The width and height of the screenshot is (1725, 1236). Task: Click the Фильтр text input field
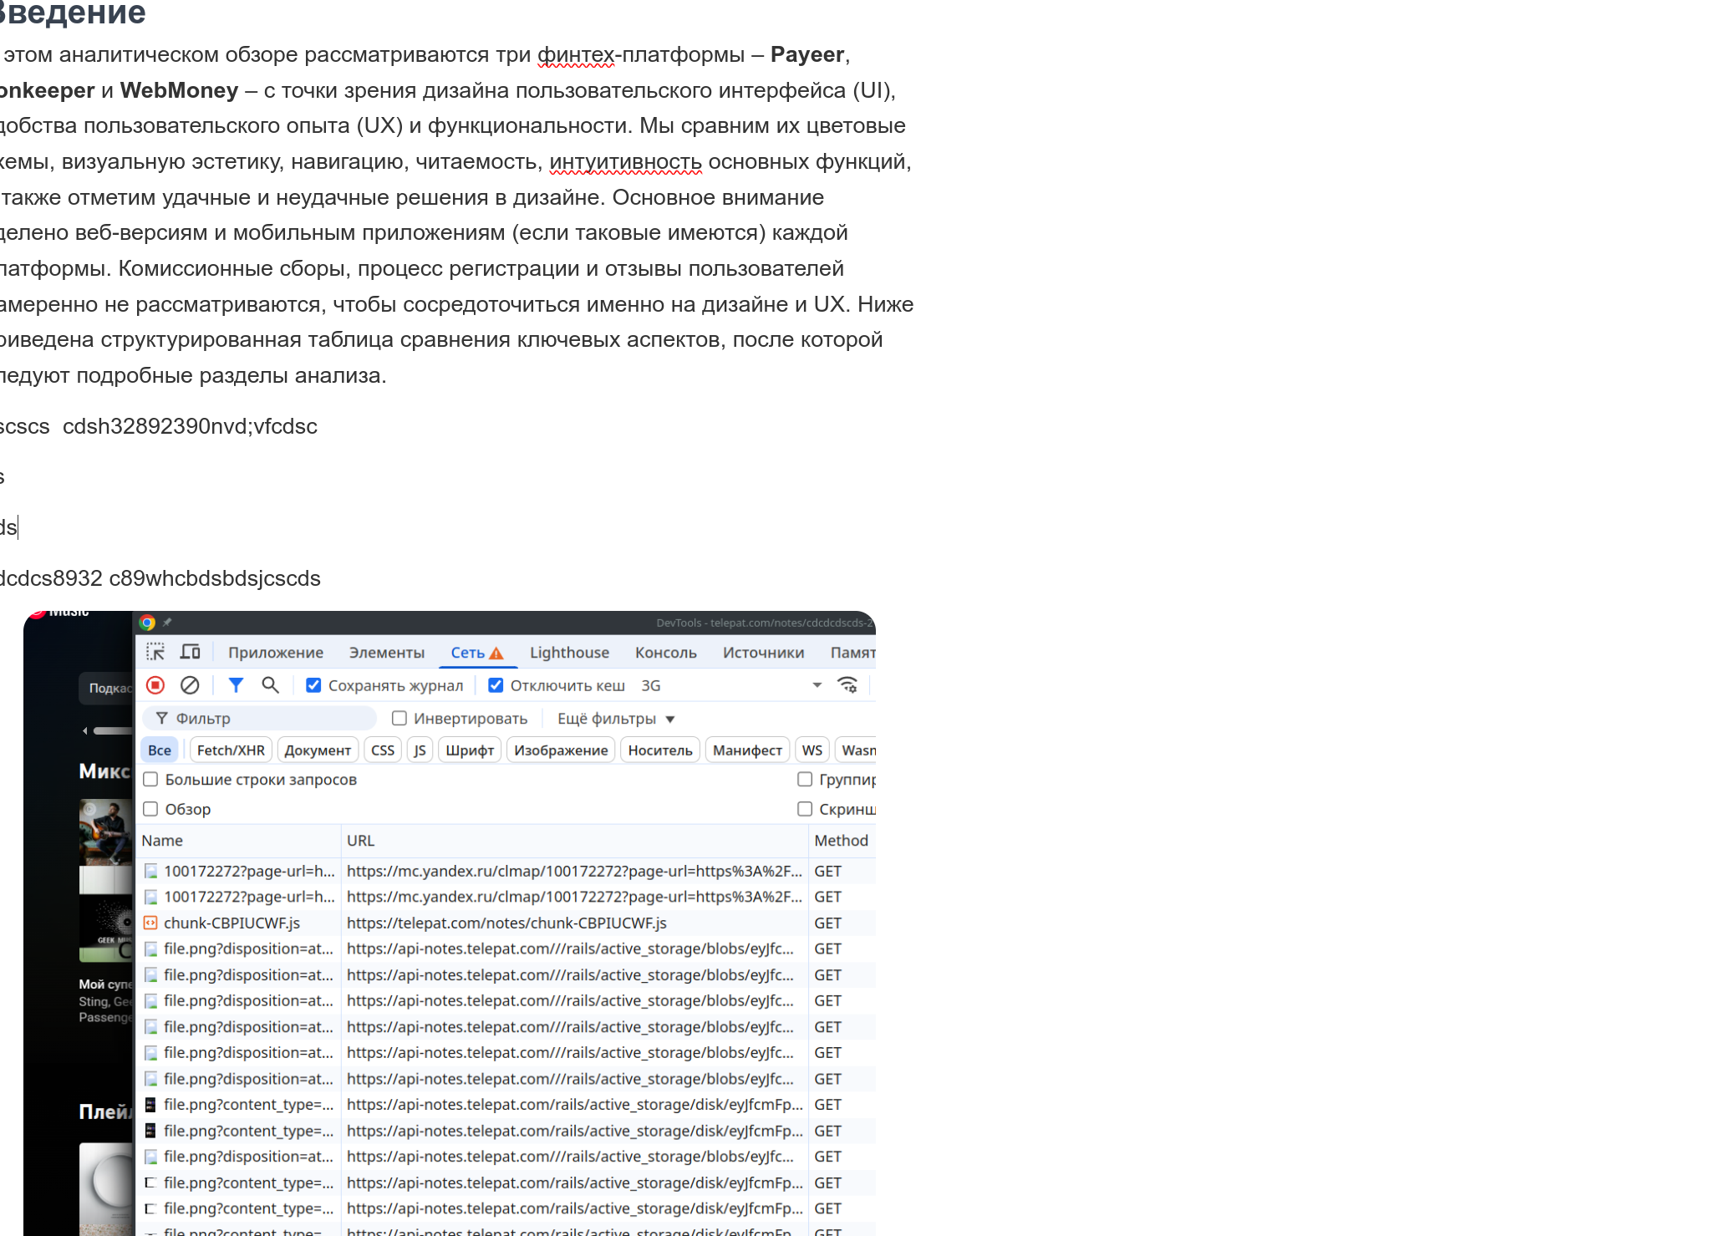(269, 719)
